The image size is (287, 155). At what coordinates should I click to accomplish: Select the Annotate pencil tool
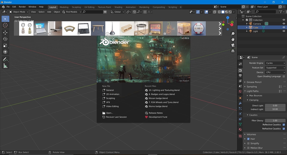tap(5, 59)
